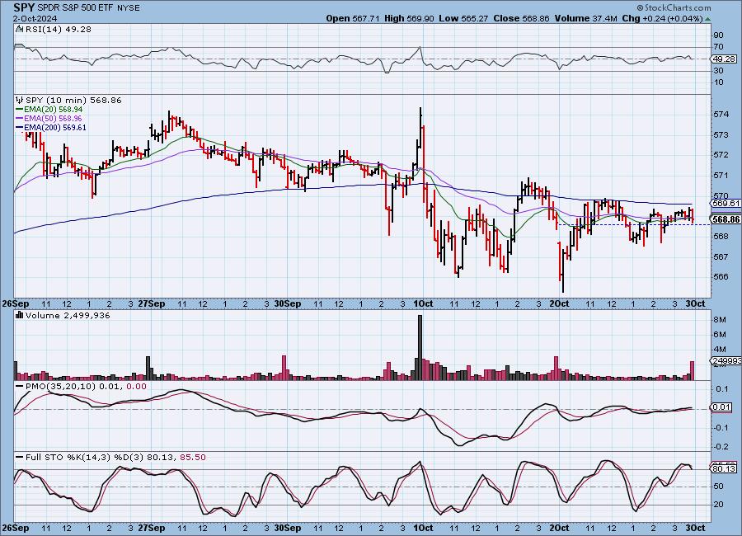Screen dimensions: 742x536
Task: Click the 570 price axis label
Action: pyautogui.click(x=721, y=195)
